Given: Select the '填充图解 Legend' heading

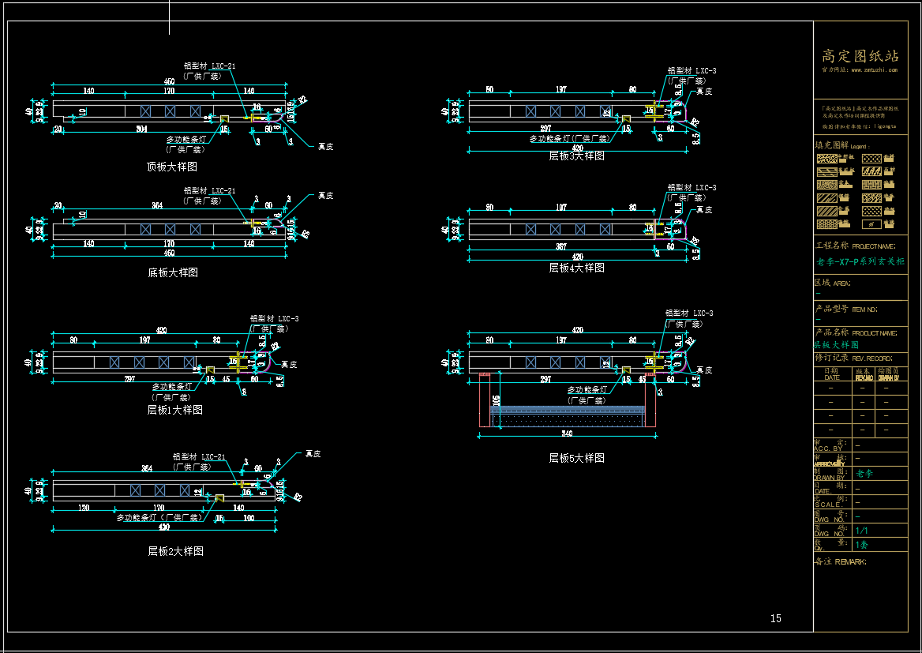Looking at the screenshot, I should [842, 145].
